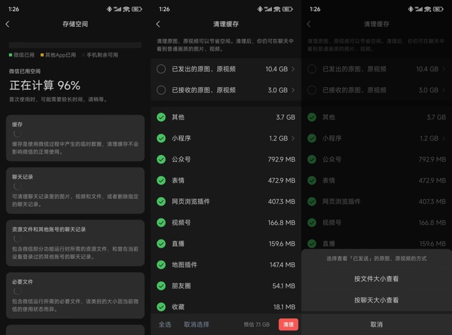The height and width of the screenshot is (335, 452).
Task: Choose 按文件大小查看 in the bottom sheet
Action: (377, 279)
